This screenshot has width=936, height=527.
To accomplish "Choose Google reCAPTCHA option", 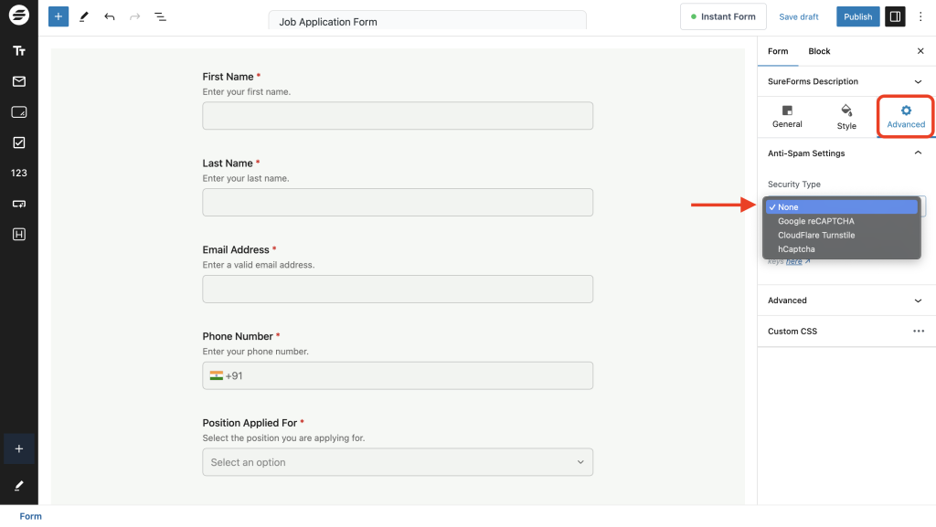I will point(815,221).
